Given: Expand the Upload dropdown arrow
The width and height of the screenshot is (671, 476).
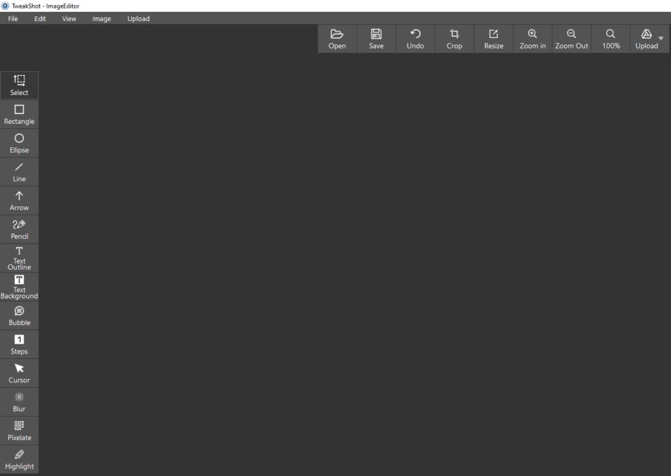Looking at the screenshot, I should tap(661, 39).
